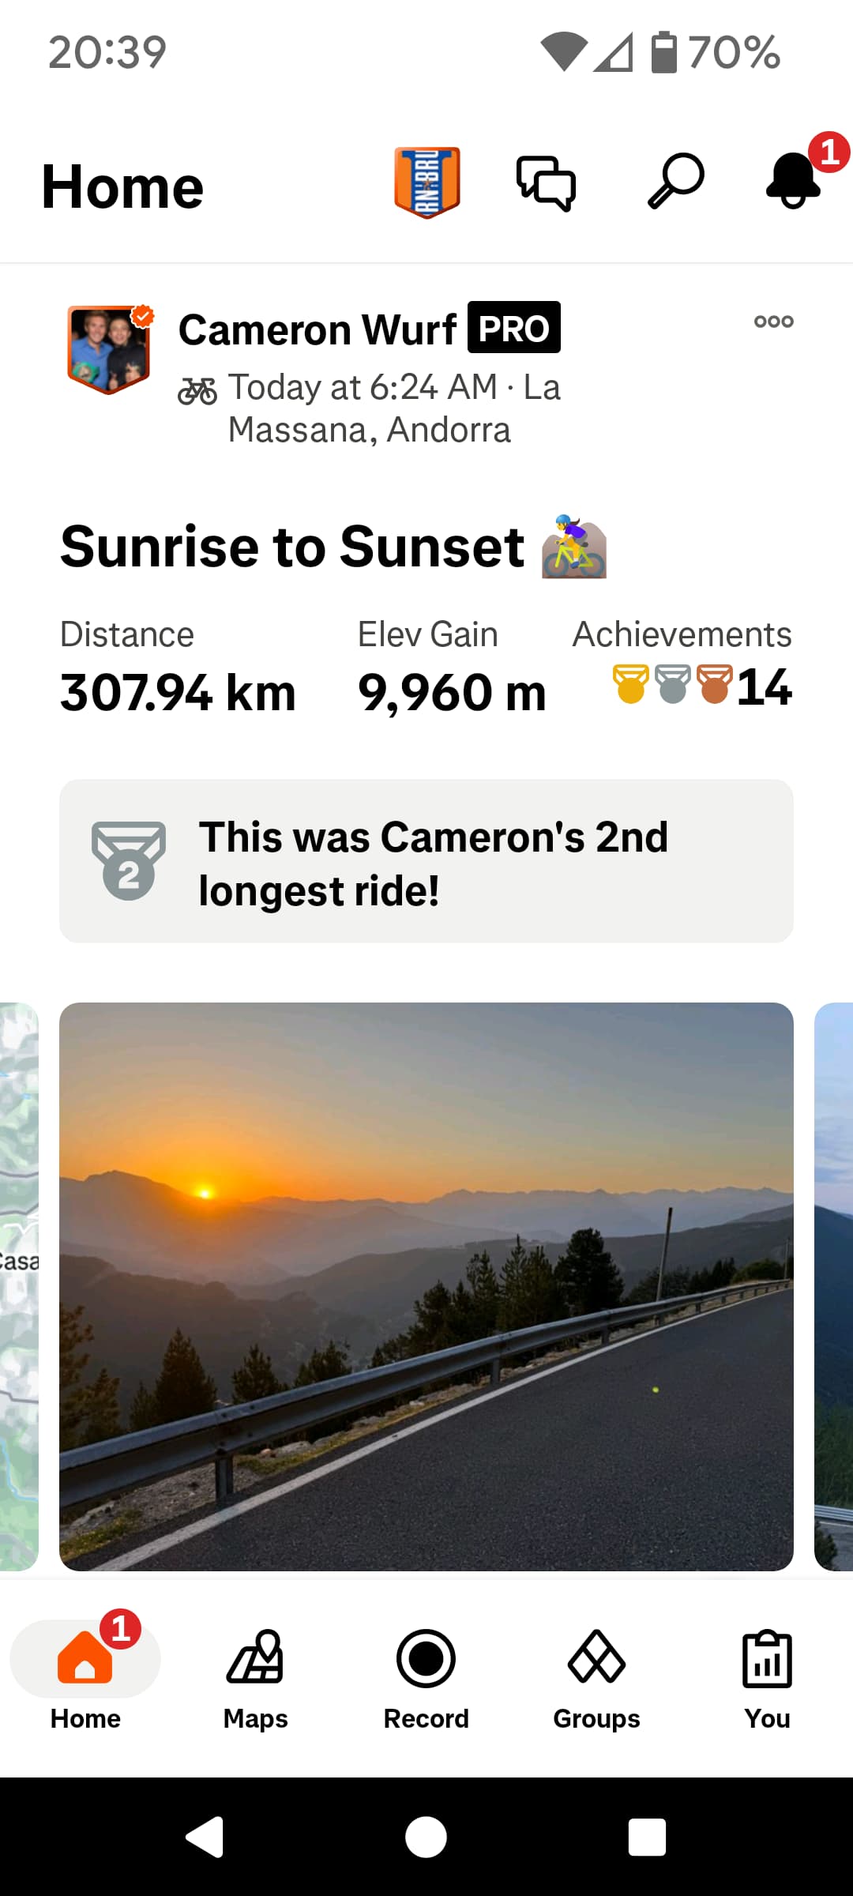Open the Irn-Bru challenge badge icon
This screenshot has height=1896, width=853.
click(x=427, y=182)
